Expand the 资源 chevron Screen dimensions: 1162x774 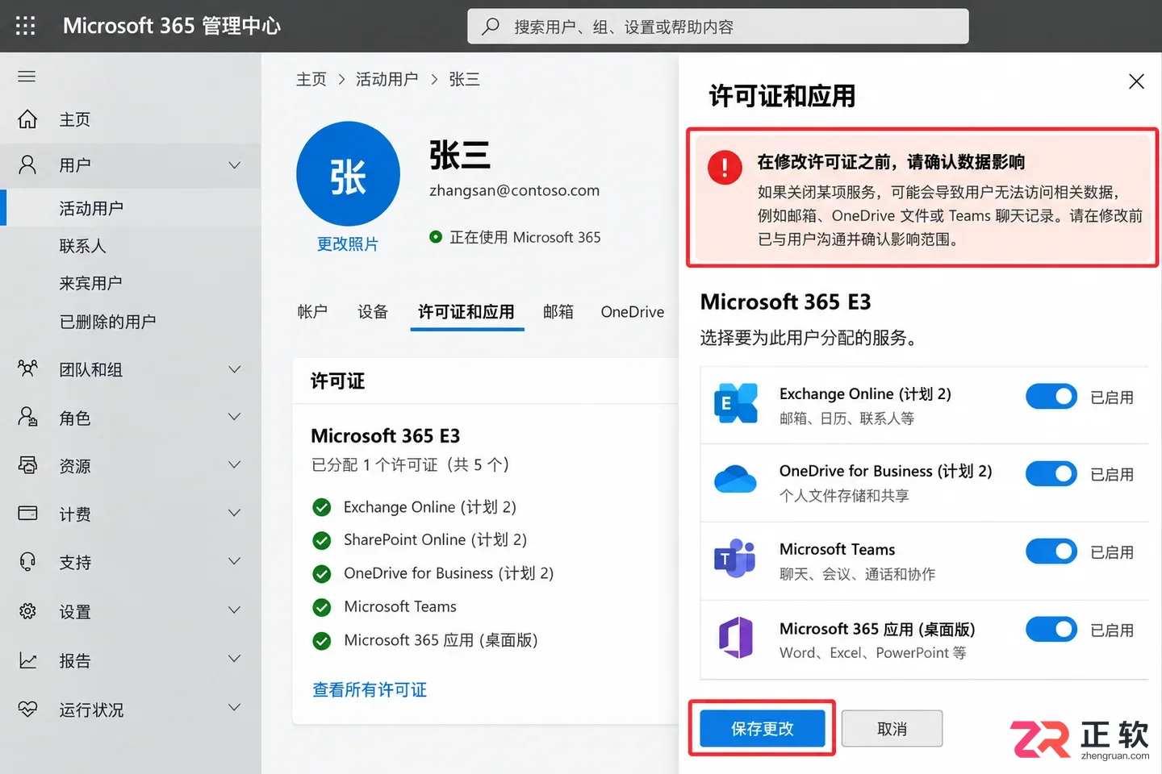tap(234, 465)
